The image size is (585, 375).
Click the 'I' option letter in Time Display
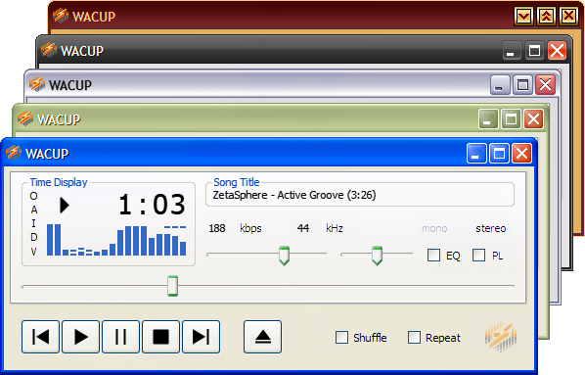pyautogui.click(x=33, y=223)
